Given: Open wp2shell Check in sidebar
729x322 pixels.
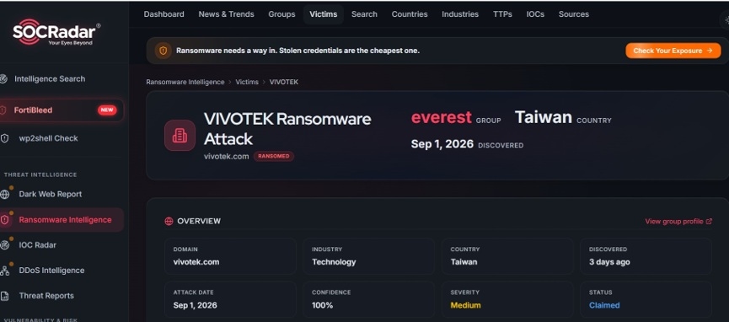Looking at the screenshot, I should point(48,138).
